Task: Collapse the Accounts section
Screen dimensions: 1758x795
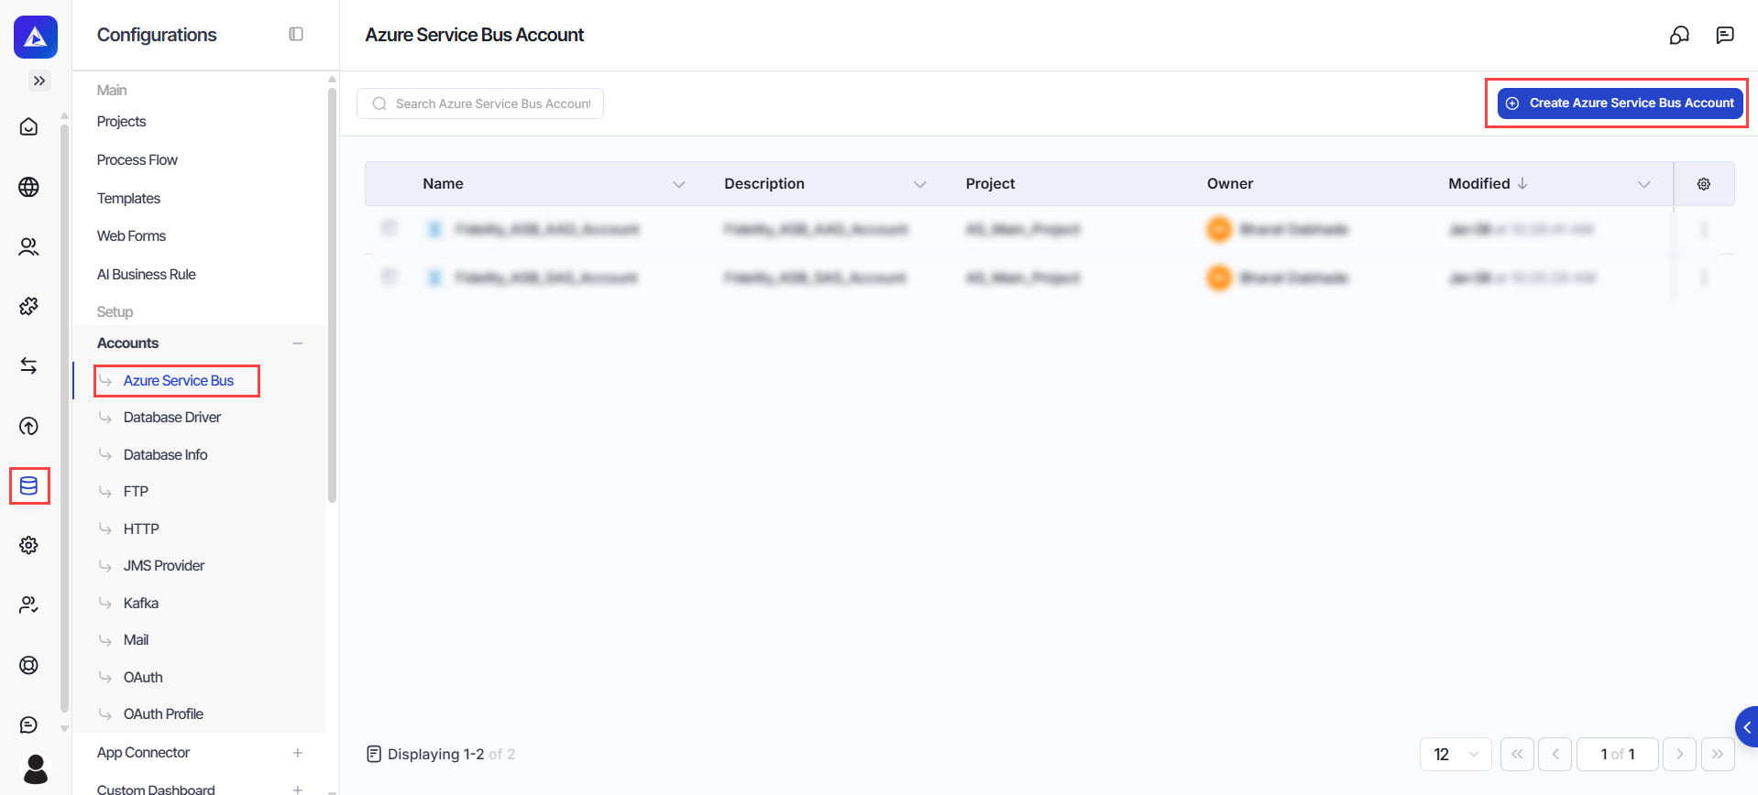Action: (298, 343)
